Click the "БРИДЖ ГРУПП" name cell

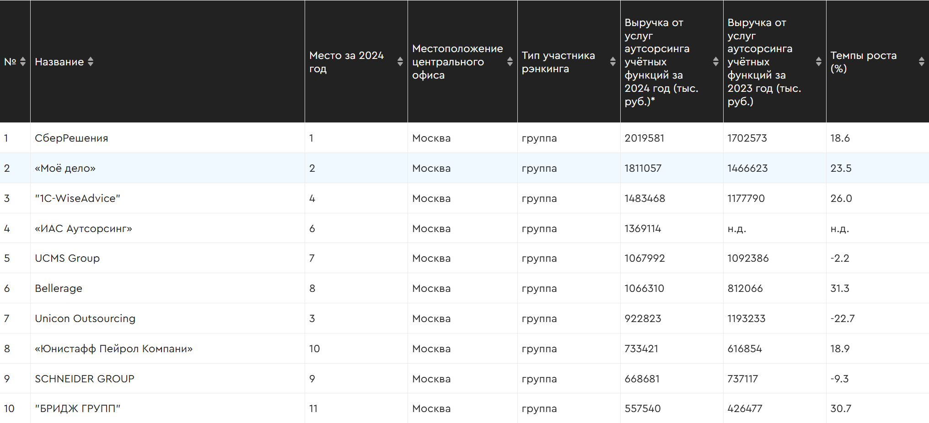point(77,408)
